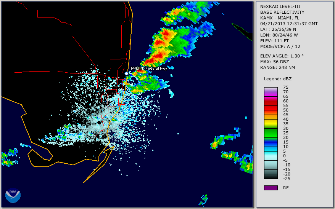Screen dimensions: 335x209
Task: Click the NEXRAD LEVEL-III title text
Action: (x=280, y=6)
